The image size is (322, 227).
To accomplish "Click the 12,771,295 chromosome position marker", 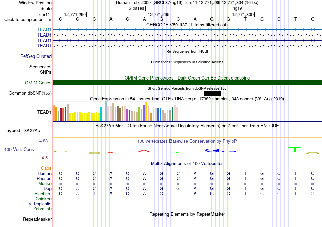I will tap(159, 14).
